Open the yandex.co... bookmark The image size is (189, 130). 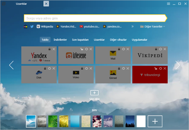tap(112, 26)
